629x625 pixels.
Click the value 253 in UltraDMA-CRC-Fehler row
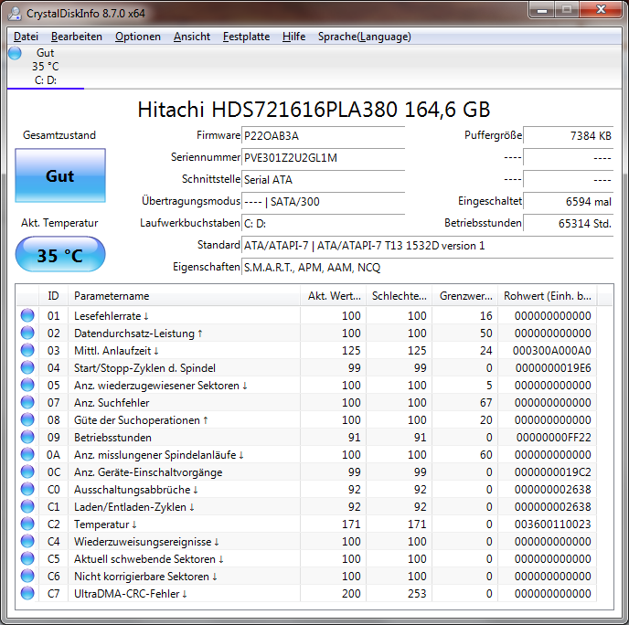tap(417, 594)
